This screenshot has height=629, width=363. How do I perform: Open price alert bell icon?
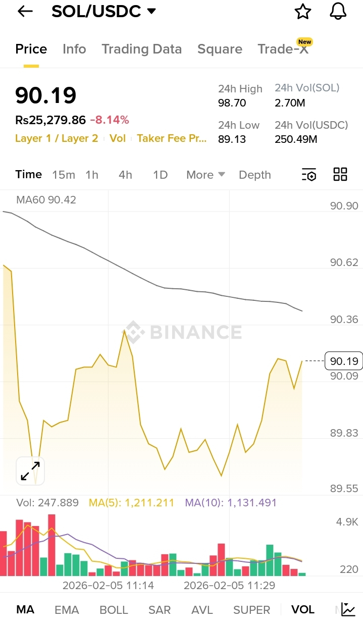(338, 11)
